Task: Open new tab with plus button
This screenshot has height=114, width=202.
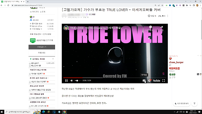Action: pyautogui.click(x=28, y=2)
